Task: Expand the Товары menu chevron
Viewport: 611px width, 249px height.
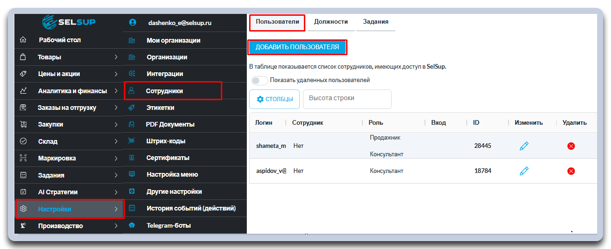Action: pos(116,57)
